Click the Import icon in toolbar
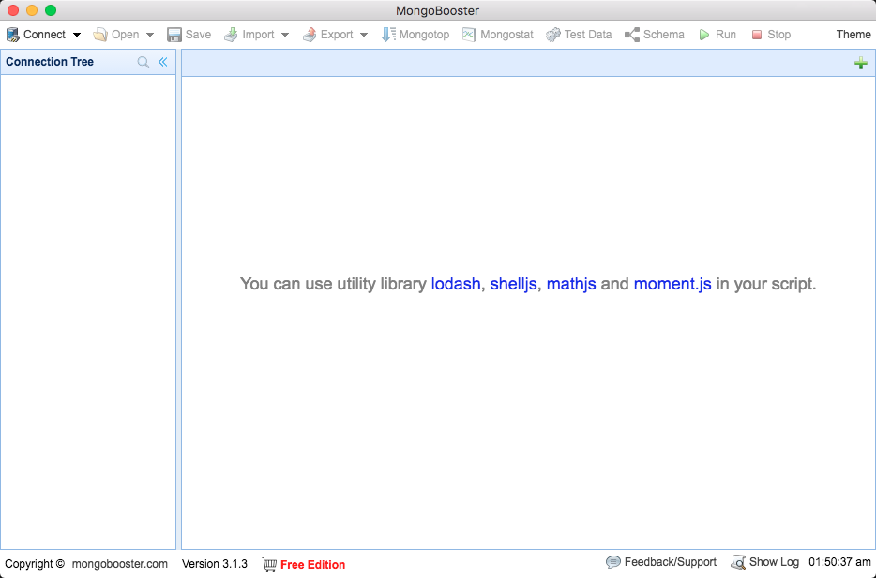Screen dimensions: 876x578 [x=231, y=35]
